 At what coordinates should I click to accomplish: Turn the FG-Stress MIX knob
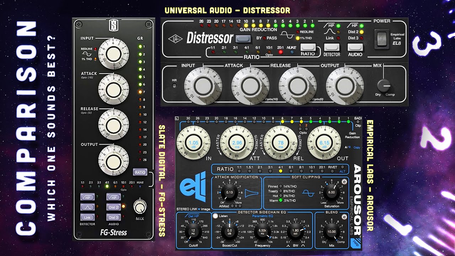coord(140,207)
